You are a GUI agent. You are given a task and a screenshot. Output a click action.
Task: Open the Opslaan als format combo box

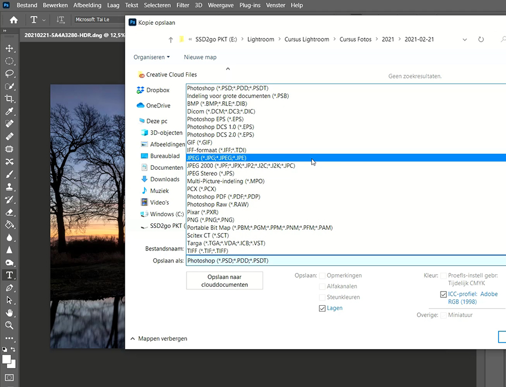tap(346, 260)
